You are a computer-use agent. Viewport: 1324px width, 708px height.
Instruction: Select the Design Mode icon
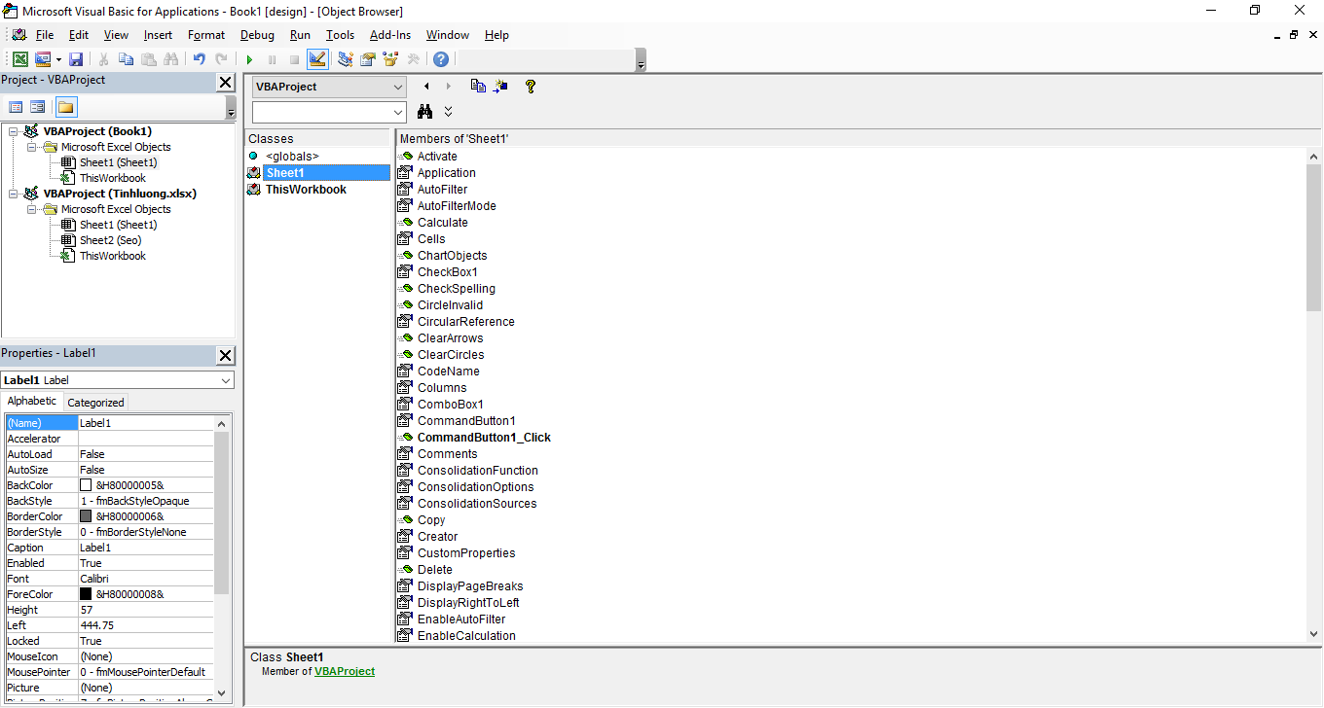click(x=317, y=58)
